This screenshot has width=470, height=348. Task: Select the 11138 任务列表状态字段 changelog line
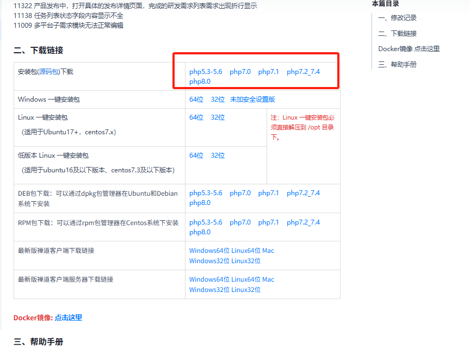(69, 16)
